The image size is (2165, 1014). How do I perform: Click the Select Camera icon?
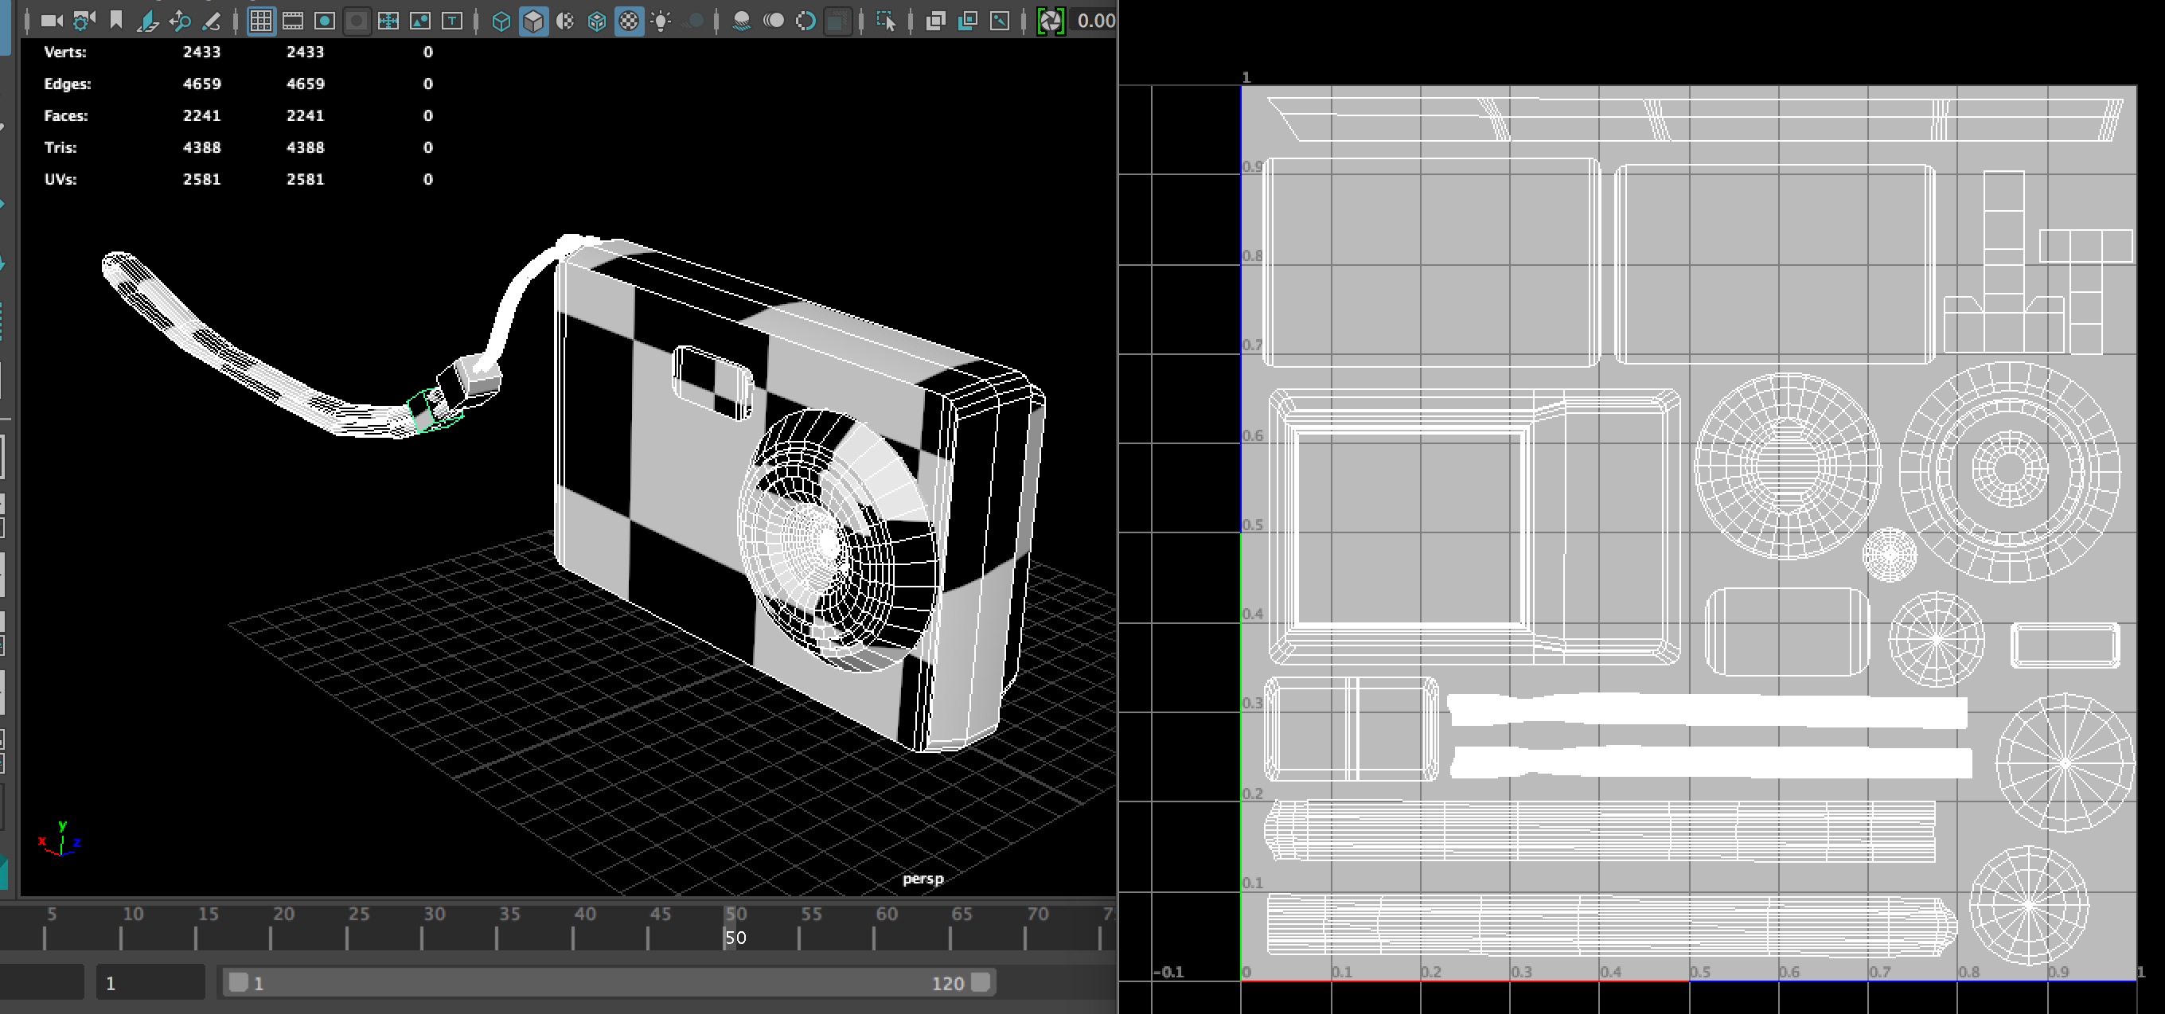pyautogui.click(x=51, y=21)
